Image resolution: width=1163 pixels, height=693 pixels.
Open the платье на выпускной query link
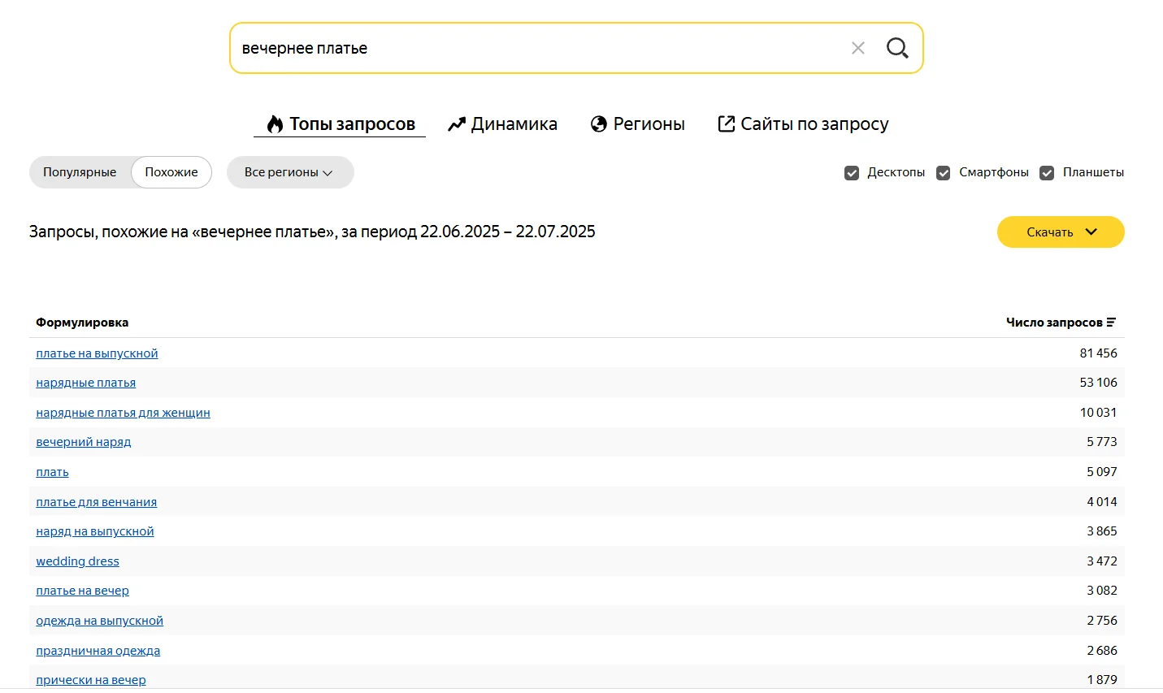(97, 353)
